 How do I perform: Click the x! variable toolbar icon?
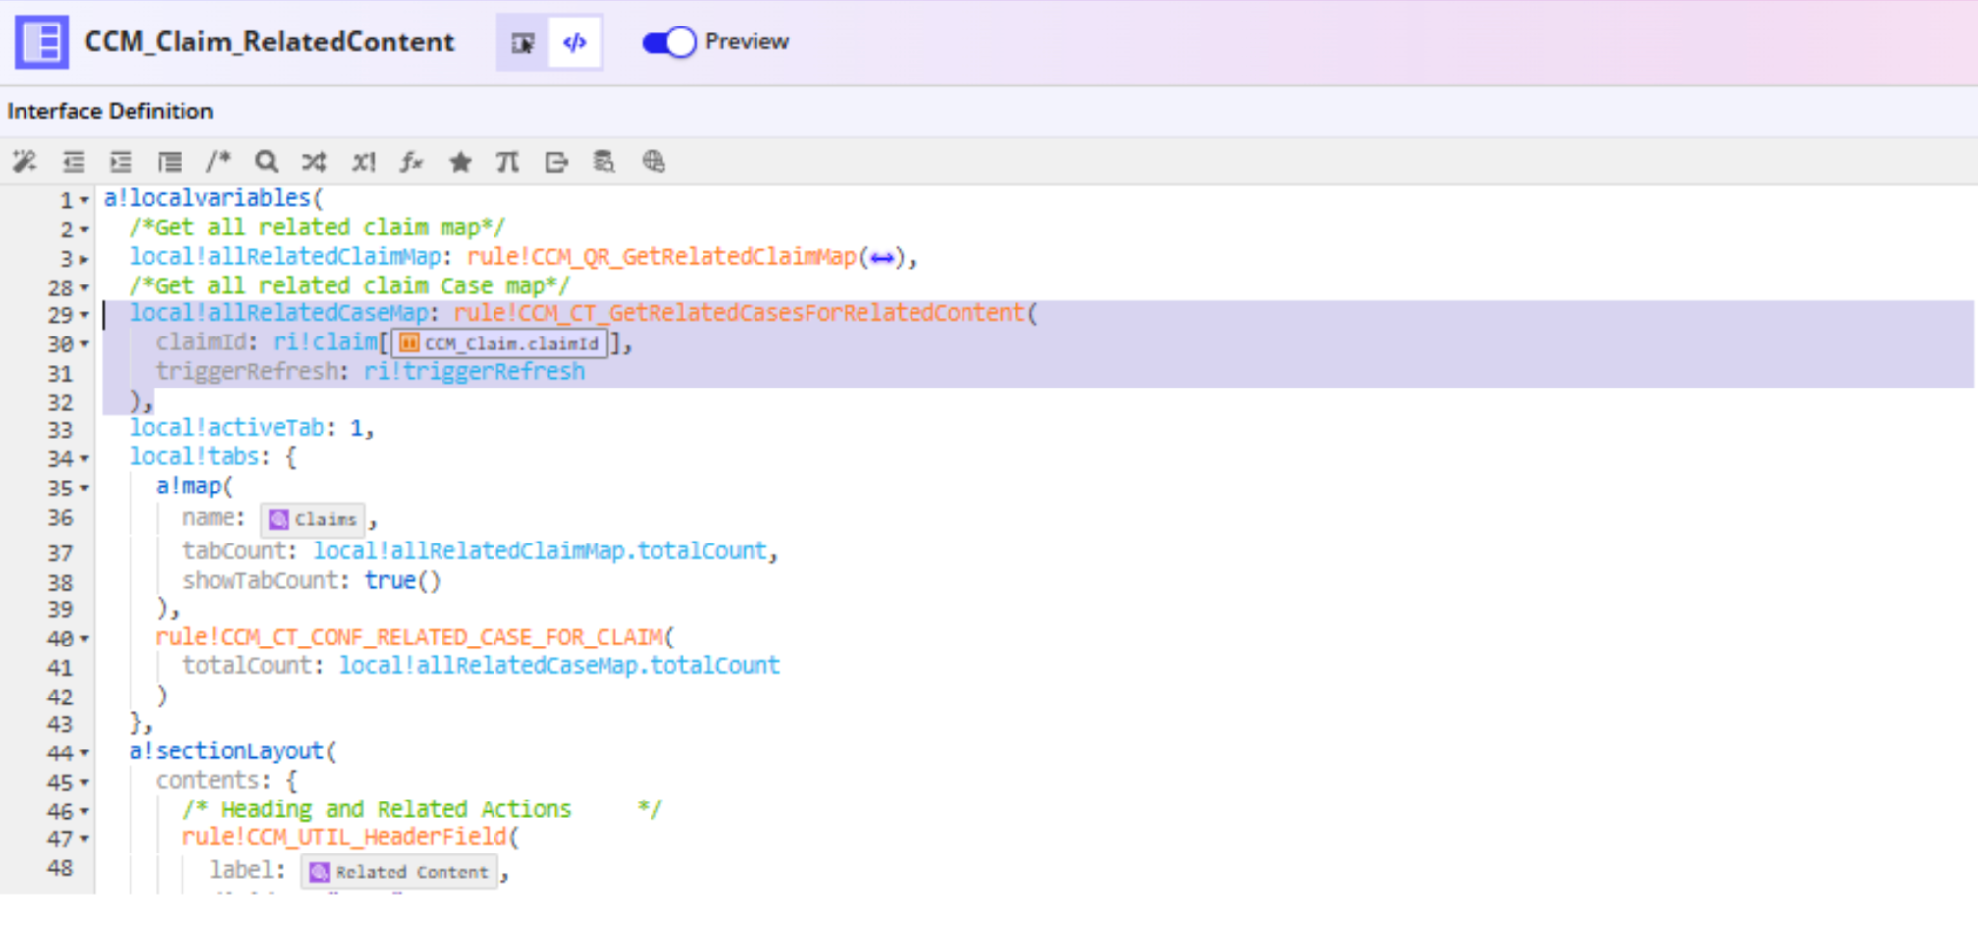(x=364, y=162)
